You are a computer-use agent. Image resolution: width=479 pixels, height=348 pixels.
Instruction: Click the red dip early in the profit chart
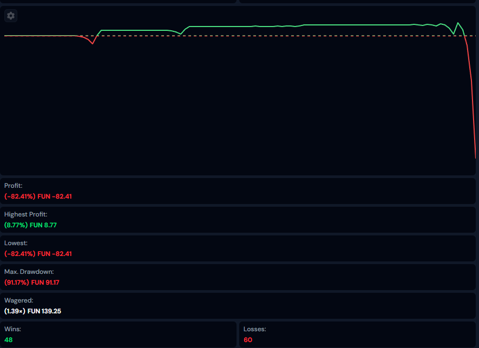point(92,43)
